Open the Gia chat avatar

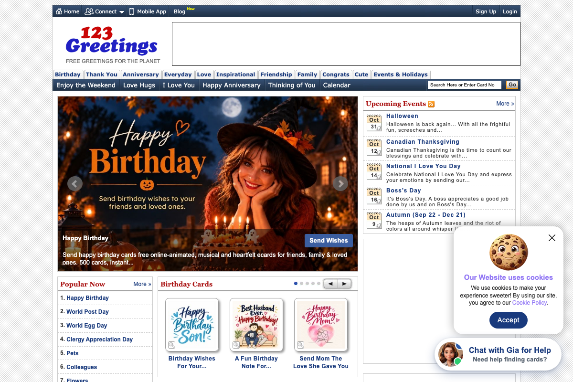[451, 354]
